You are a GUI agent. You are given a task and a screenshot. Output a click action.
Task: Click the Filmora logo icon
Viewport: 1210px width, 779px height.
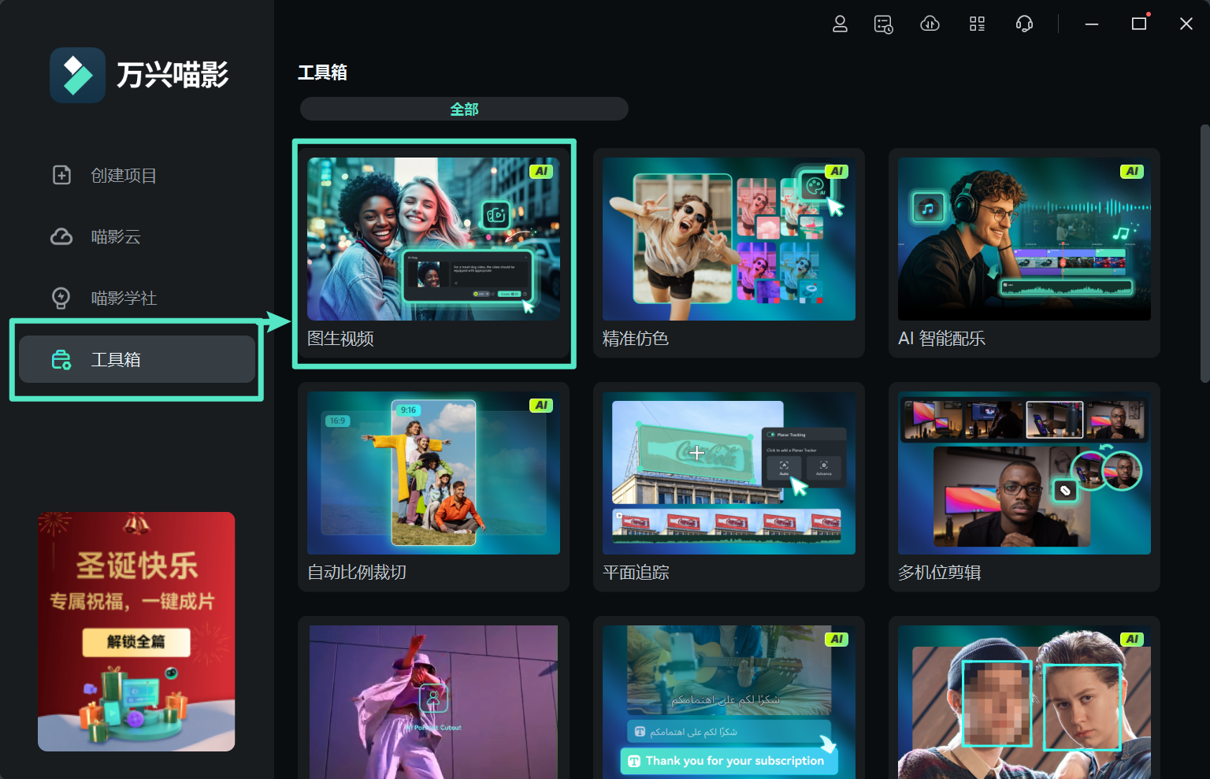point(77,75)
